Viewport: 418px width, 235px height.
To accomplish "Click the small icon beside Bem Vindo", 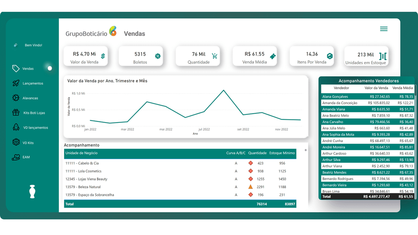I will coord(15,45).
